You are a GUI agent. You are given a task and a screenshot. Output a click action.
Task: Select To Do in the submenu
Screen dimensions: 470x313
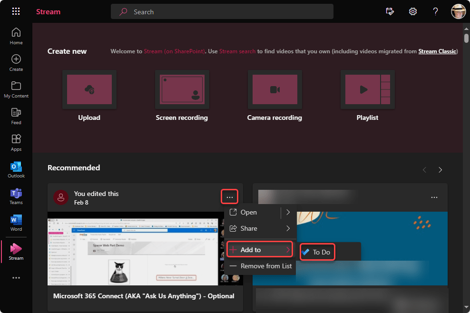click(317, 252)
